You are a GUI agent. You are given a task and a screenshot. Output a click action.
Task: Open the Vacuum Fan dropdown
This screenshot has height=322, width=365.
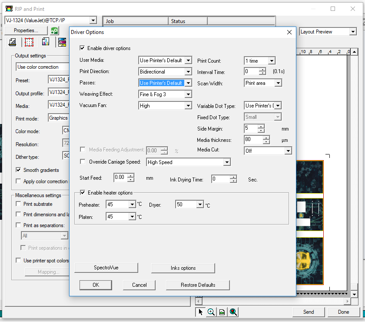coord(188,106)
